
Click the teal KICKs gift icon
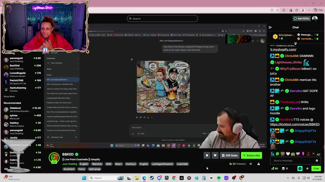(x=300, y=169)
